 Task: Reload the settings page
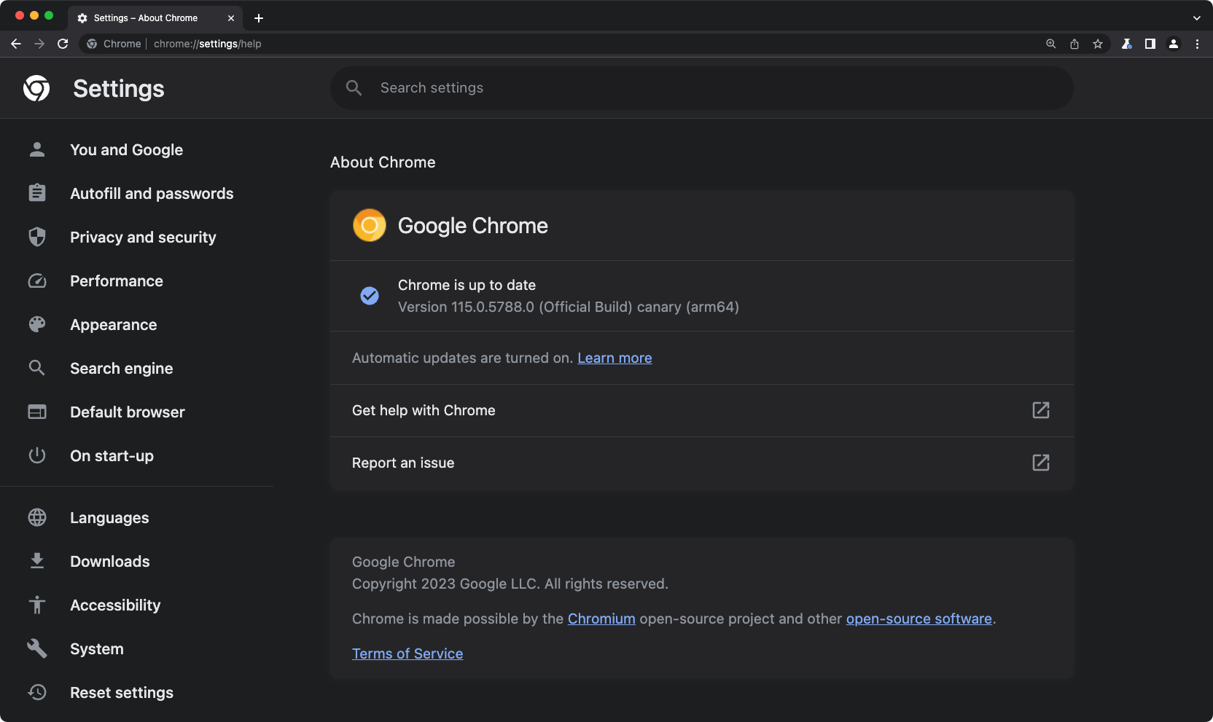[63, 44]
